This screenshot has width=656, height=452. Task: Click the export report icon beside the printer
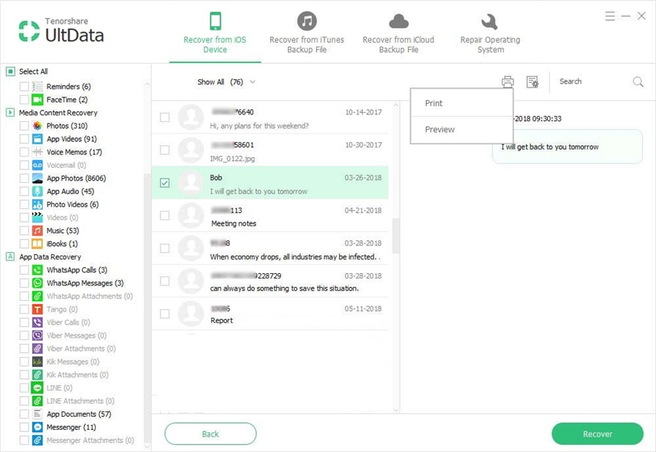click(x=532, y=82)
